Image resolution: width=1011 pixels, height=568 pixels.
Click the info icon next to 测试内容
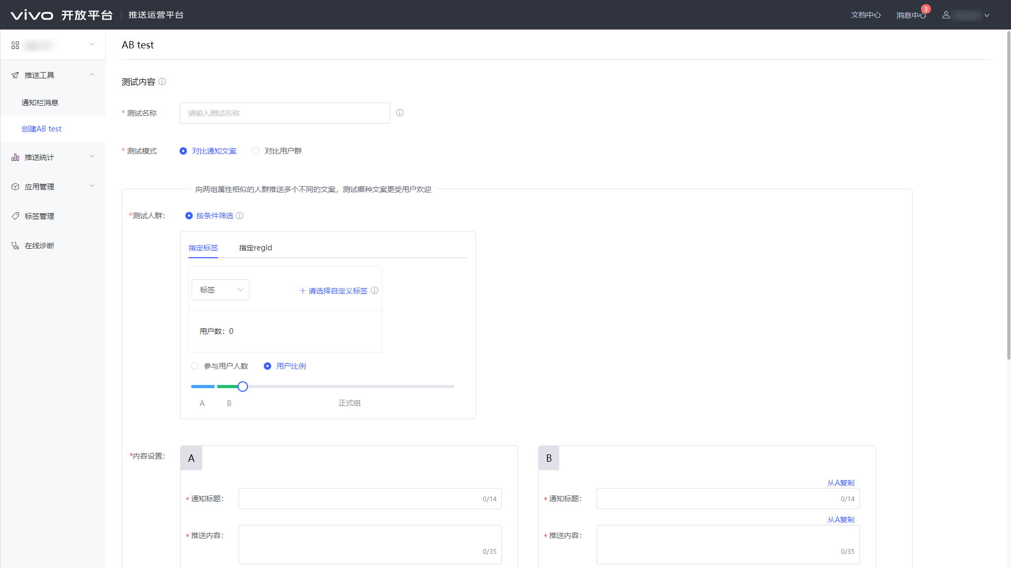(162, 82)
